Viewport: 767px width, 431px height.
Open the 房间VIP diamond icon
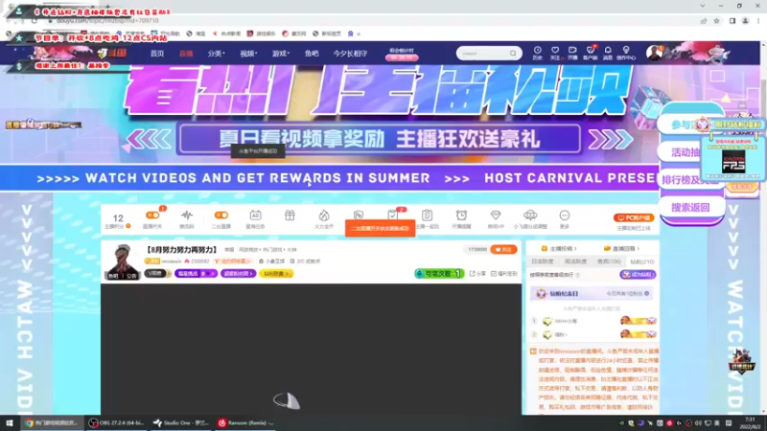coord(496,215)
